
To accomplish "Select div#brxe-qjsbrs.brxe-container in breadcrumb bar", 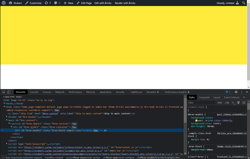I will click(119, 158).
